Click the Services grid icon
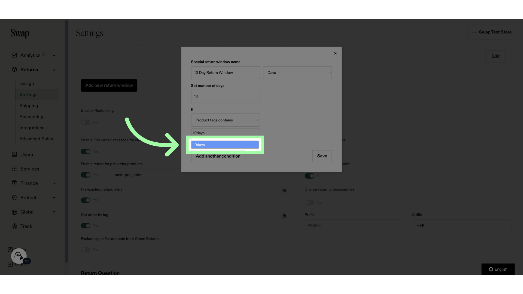 (x=14, y=169)
